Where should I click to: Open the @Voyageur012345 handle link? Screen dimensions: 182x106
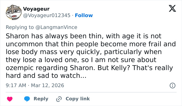coord(47,16)
